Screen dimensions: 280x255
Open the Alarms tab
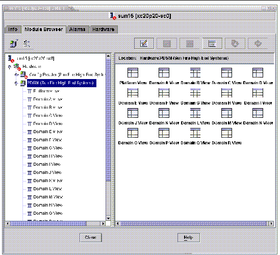[78, 30]
